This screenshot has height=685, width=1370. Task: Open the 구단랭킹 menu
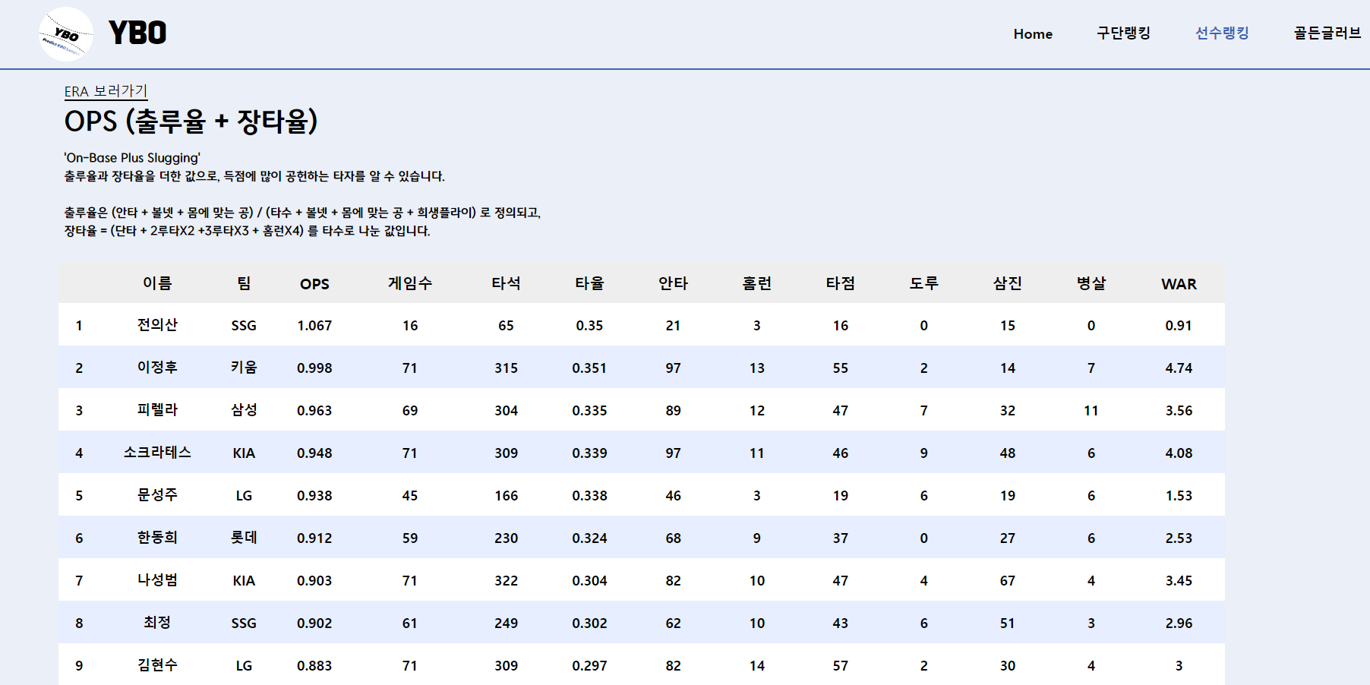tap(1123, 33)
